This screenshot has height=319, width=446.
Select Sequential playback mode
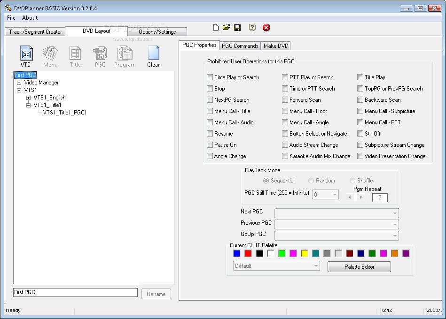(x=266, y=181)
